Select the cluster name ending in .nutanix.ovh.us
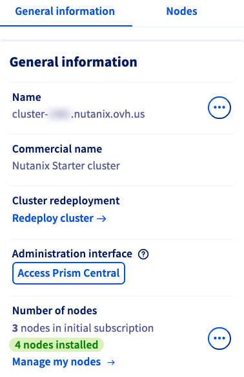 (79, 114)
